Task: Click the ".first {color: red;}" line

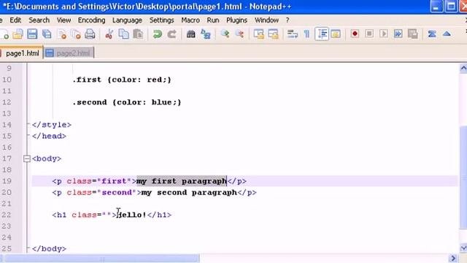Action: [122, 80]
